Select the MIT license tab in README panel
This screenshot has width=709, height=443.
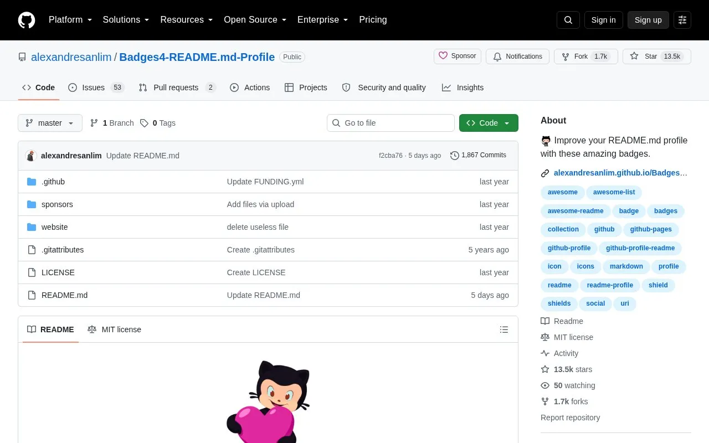[114, 329]
